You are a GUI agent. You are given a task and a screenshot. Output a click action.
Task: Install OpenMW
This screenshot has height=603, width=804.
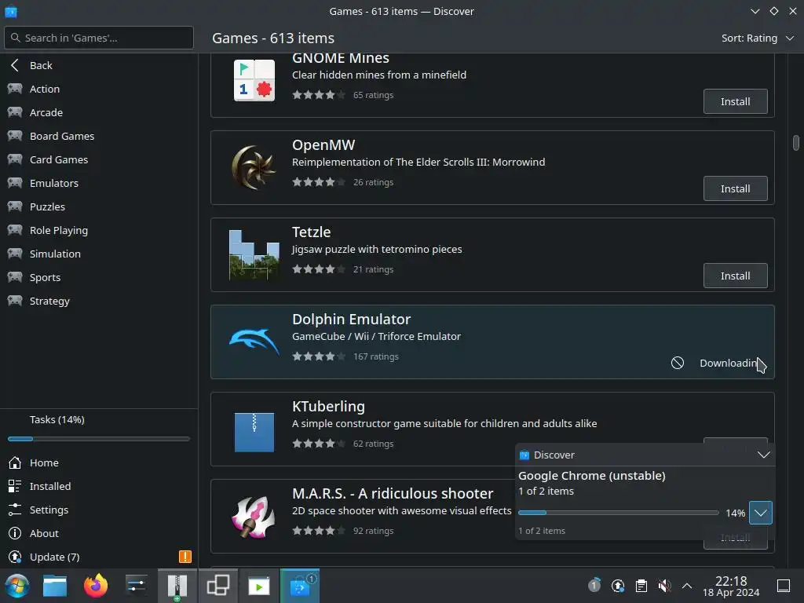click(x=735, y=188)
